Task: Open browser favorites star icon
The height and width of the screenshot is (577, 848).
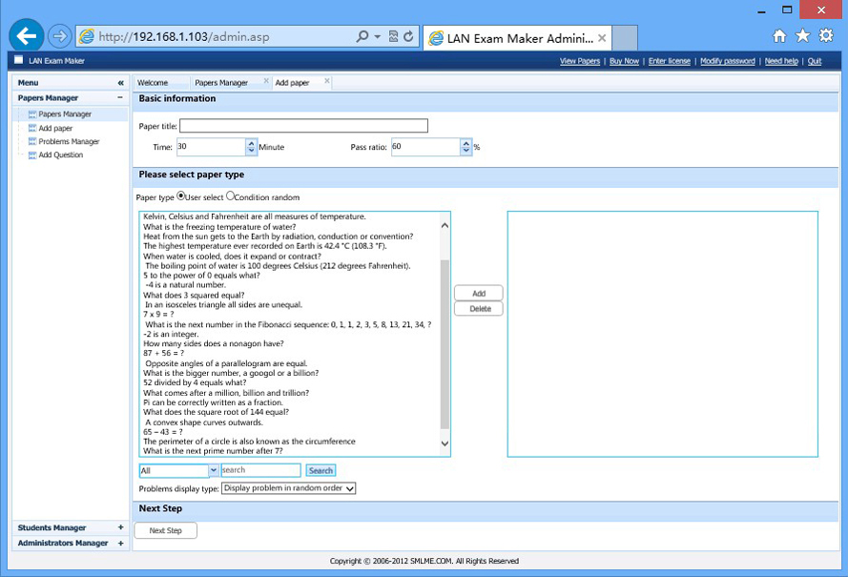Action: pos(802,36)
